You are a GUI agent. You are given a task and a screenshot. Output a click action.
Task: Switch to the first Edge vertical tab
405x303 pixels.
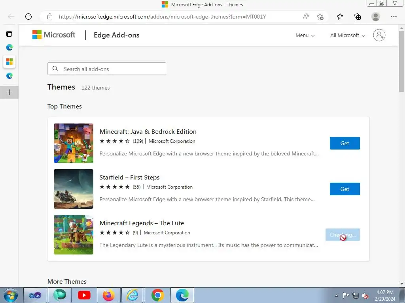(9, 47)
